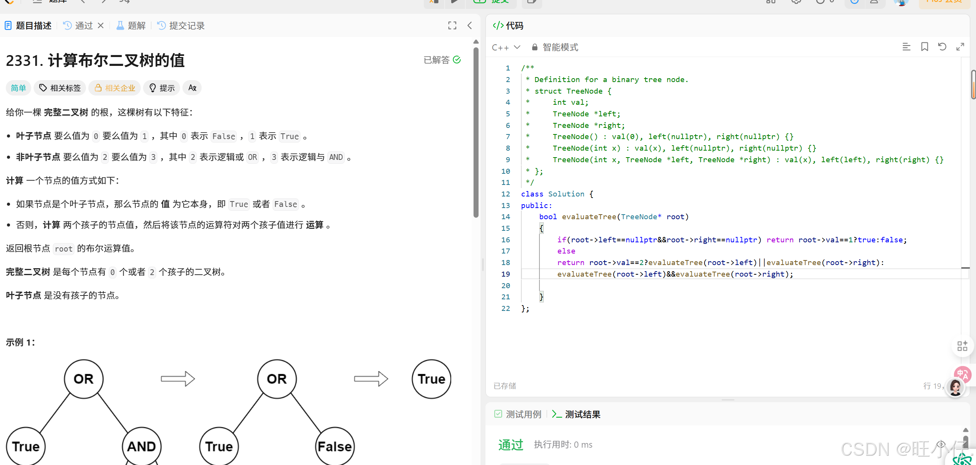The image size is (976, 465).
Task: Click the inline code 'root' in the description
Action: pyautogui.click(x=64, y=249)
